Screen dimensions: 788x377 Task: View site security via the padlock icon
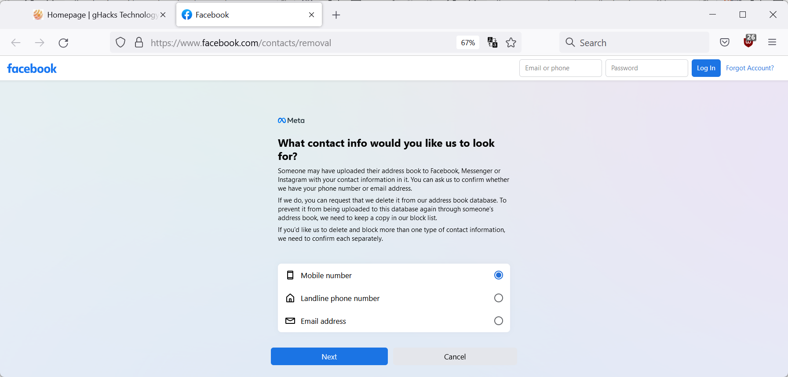[x=139, y=43]
